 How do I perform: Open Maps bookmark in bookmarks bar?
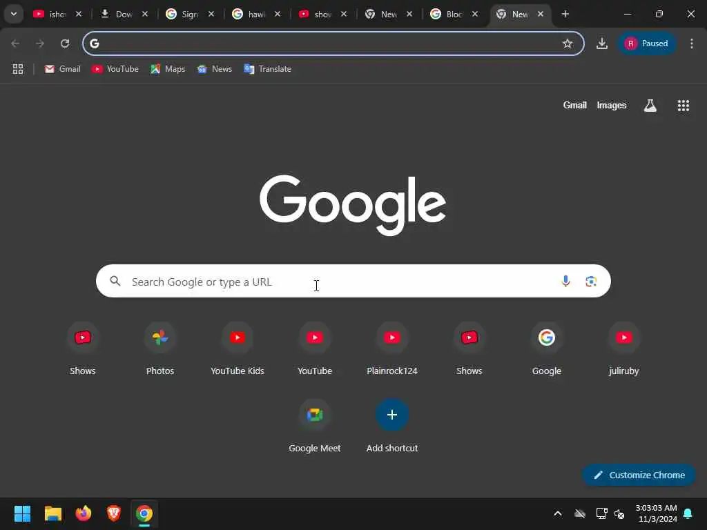click(x=168, y=69)
